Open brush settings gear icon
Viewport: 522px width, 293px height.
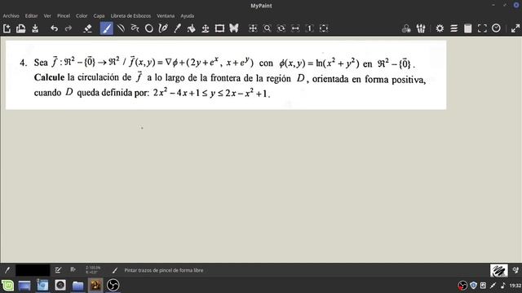(x=440, y=28)
